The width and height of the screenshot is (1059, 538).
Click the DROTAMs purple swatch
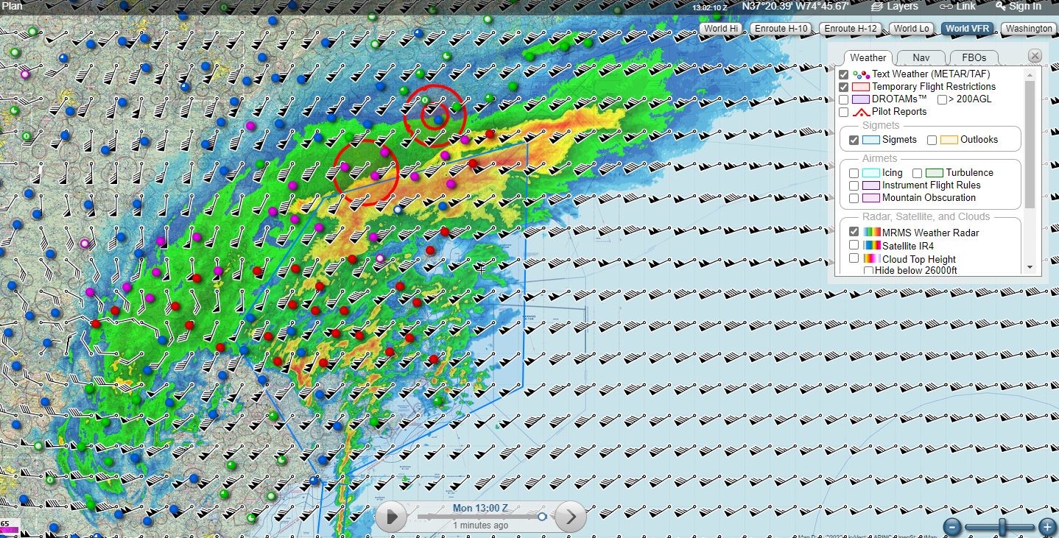(862, 99)
